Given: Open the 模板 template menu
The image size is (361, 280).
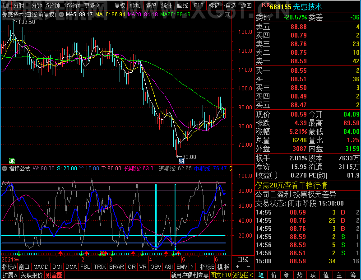Looking at the screenshot, I should pos(223,267).
